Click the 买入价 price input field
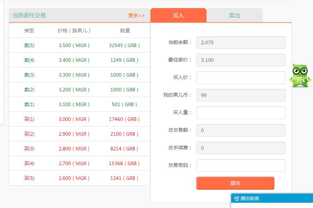The width and height of the screenshot is (313, 208). [241, 78]
